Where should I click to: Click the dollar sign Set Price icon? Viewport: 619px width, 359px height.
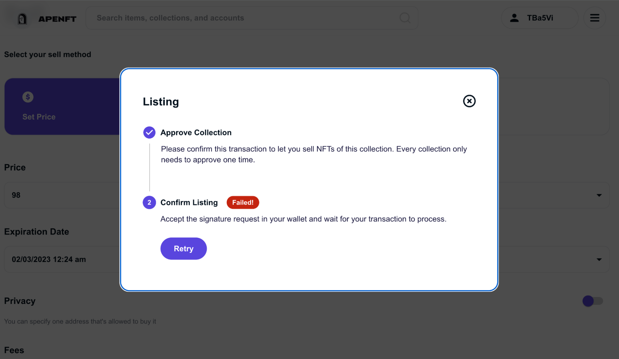click(28, 97)
